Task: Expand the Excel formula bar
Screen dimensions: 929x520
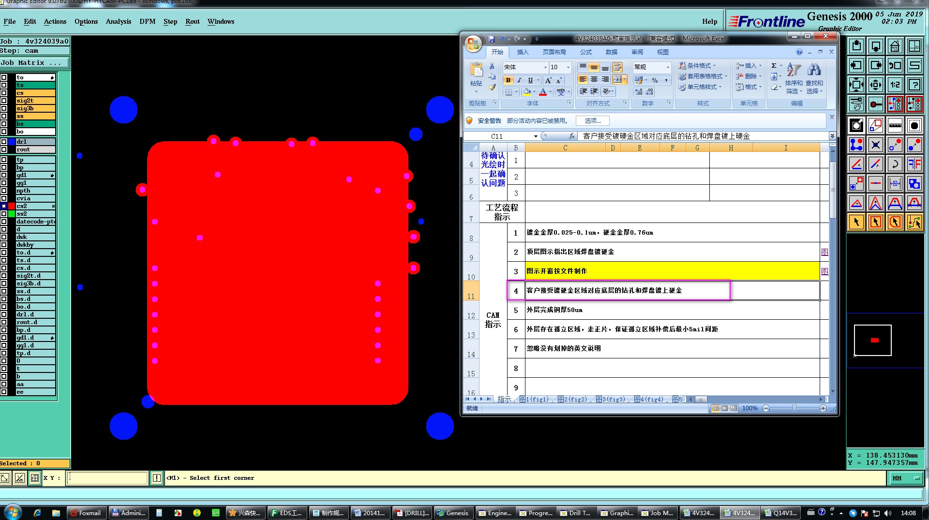Action: (832, 136)
